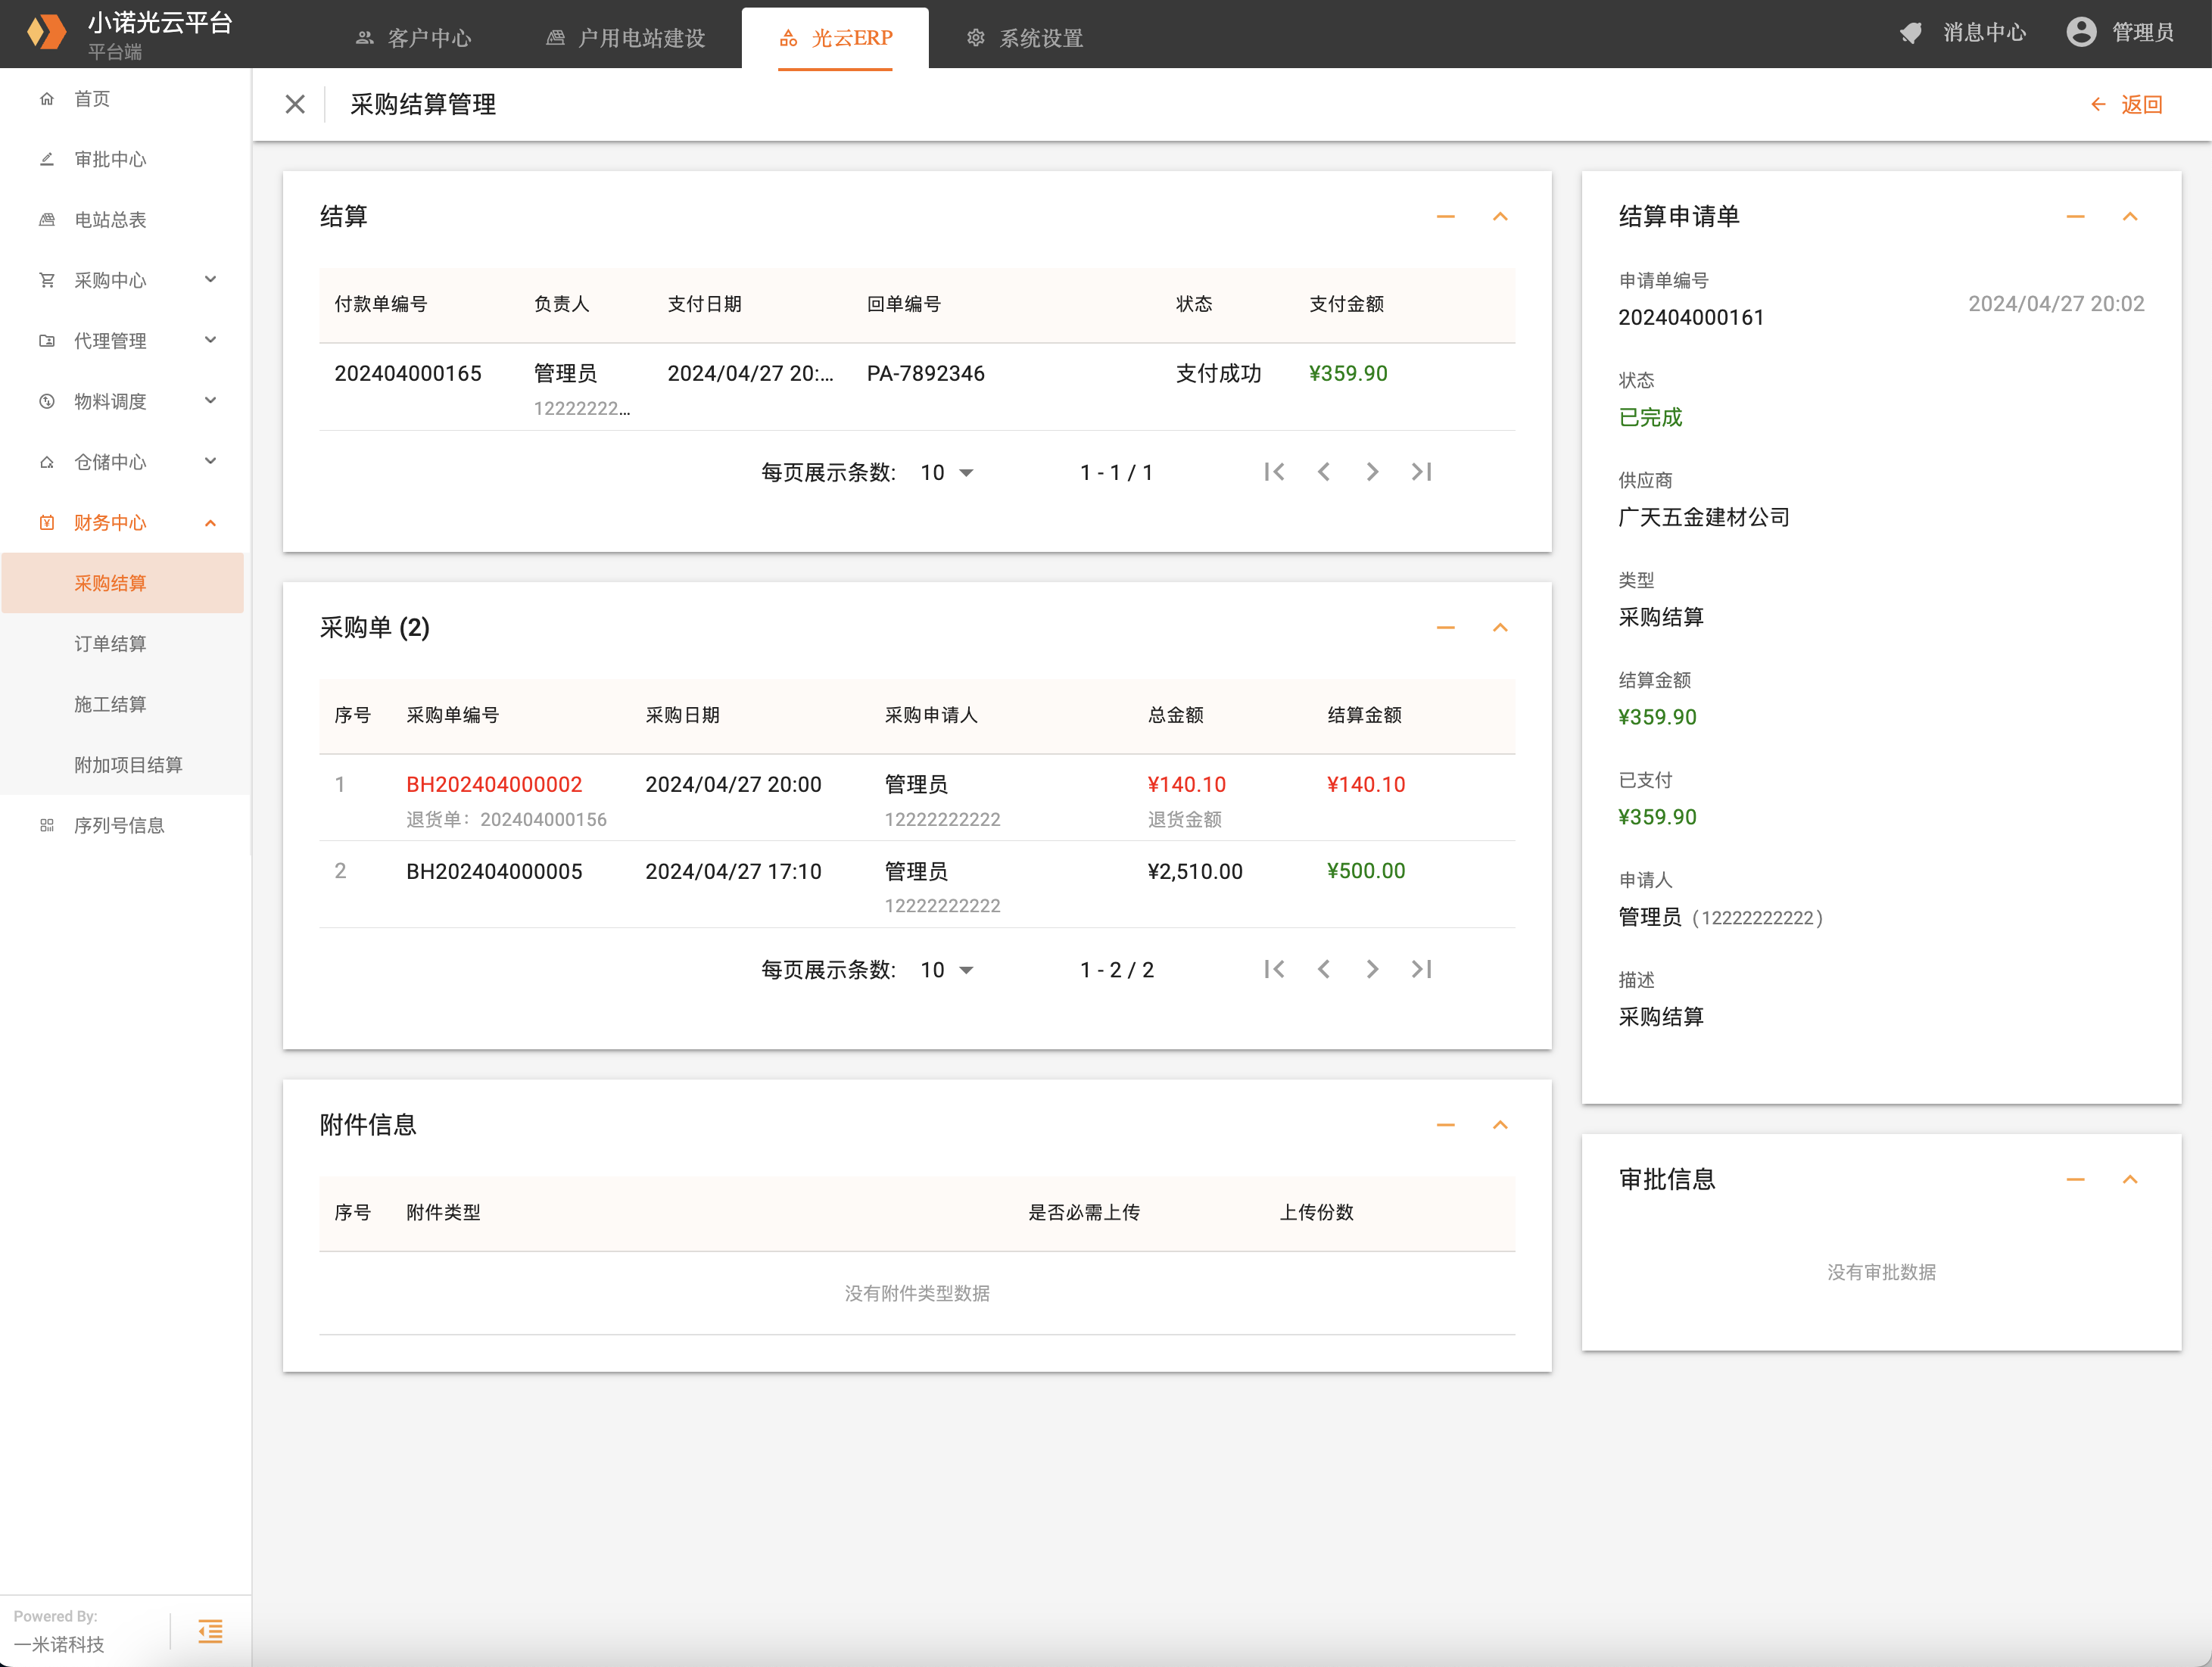Go to first page in 结算 table
Image resolution: width=2212 pixels, height=1667 pixels.
tap(1274, 472)
